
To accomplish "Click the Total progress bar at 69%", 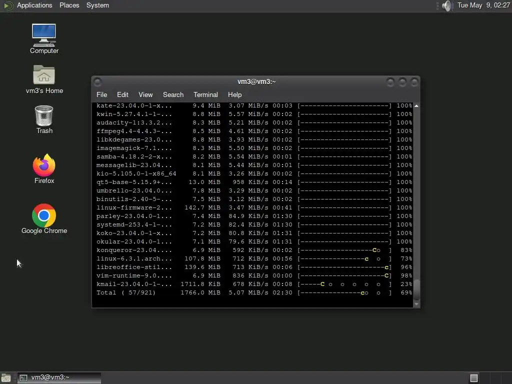I will tap(344, 293).
